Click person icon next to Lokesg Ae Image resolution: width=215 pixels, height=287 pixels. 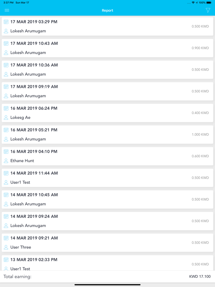[x=6, y=117]
